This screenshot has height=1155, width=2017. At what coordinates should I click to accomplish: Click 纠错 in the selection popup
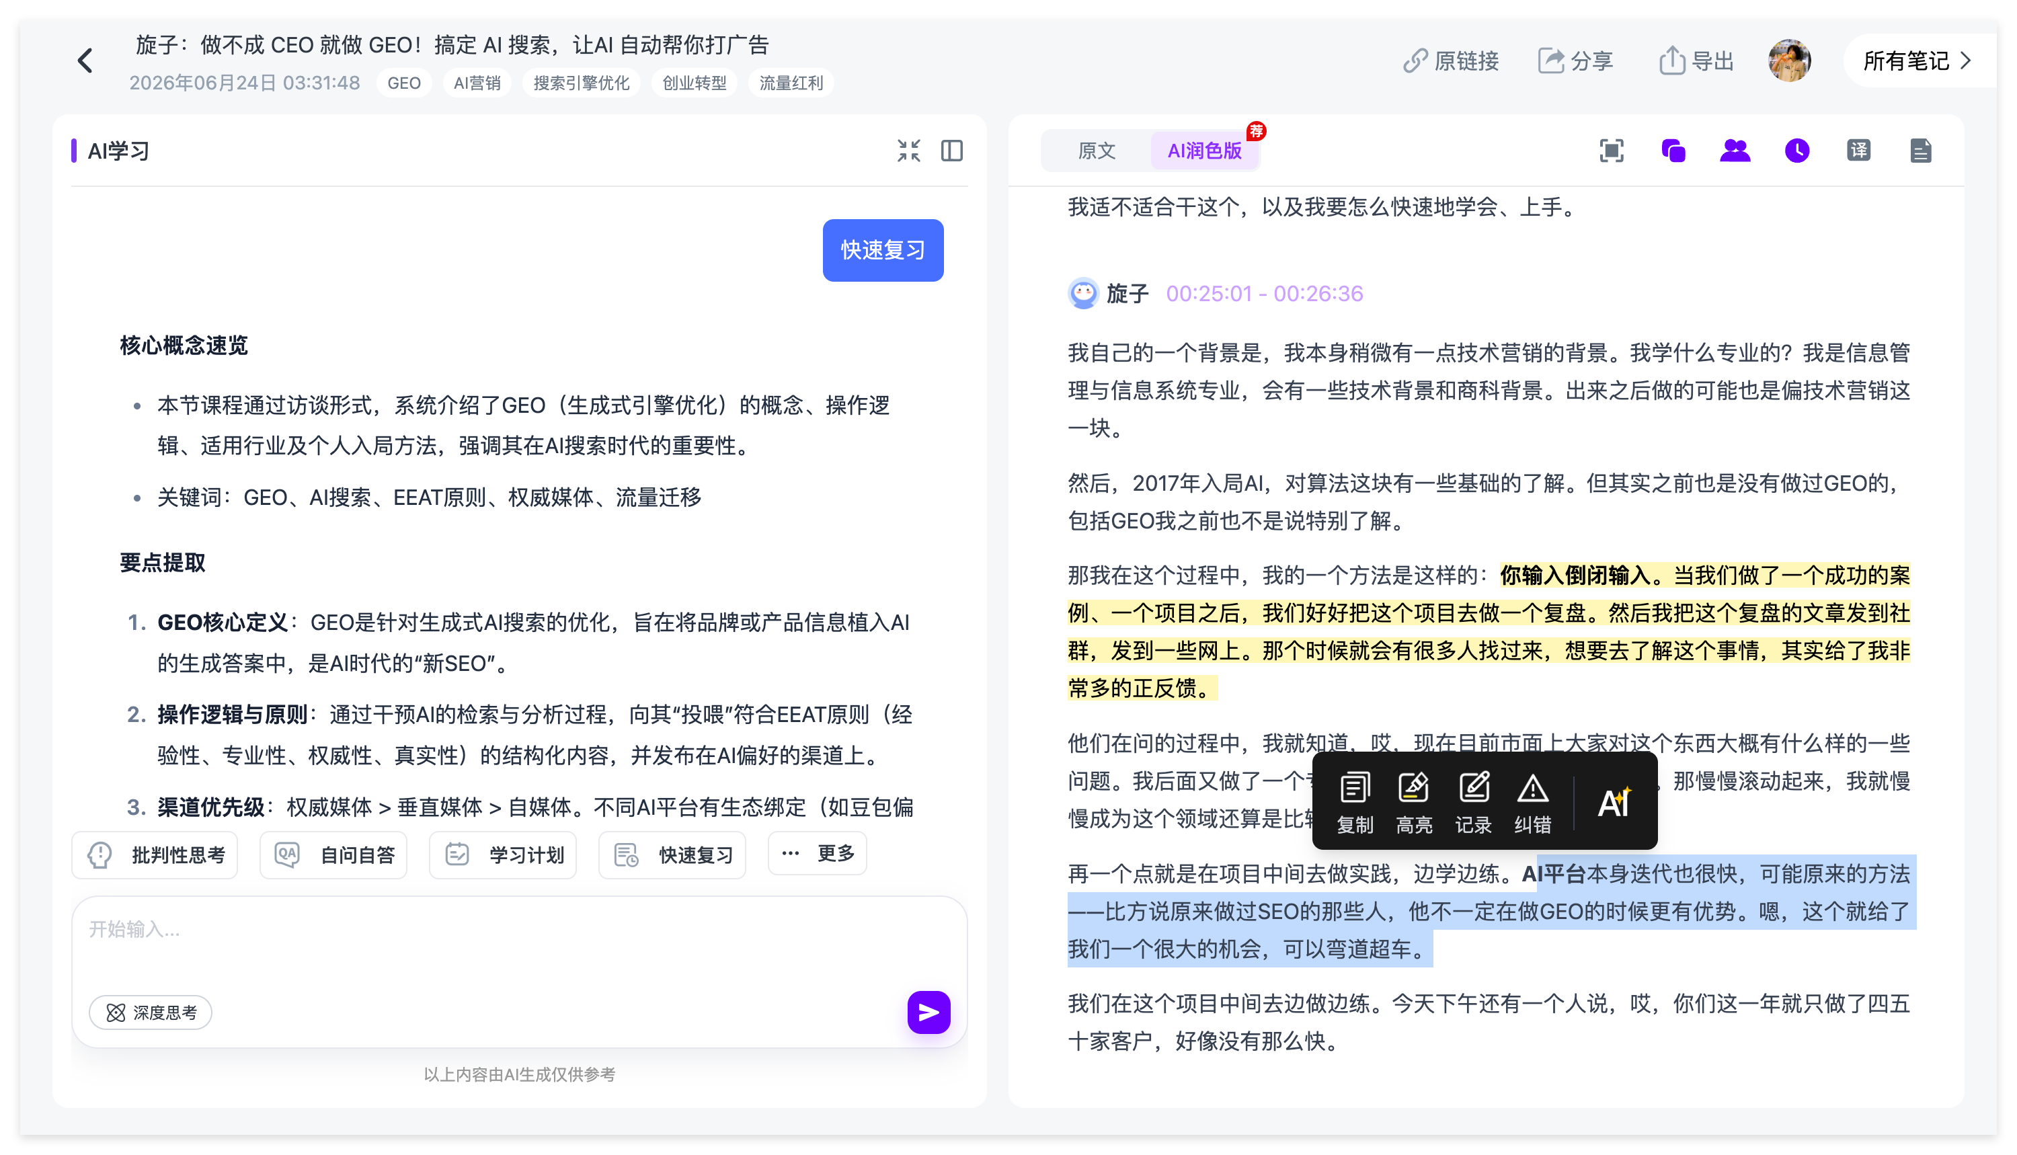(1532, 803)
